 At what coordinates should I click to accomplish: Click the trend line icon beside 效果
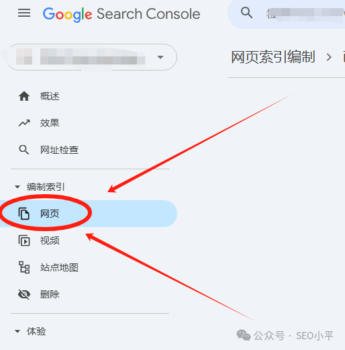24,123
